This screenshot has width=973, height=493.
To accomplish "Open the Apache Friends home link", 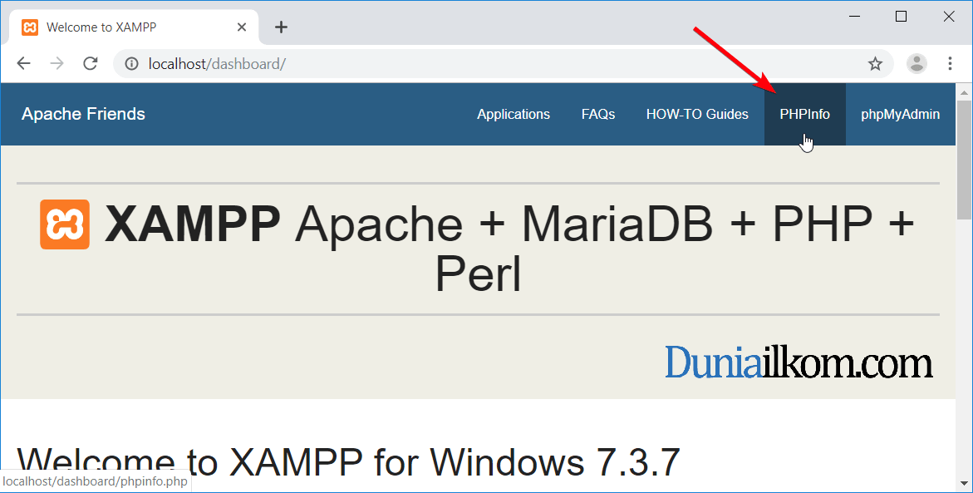I will pyautogui.click(x=83, y=114).
